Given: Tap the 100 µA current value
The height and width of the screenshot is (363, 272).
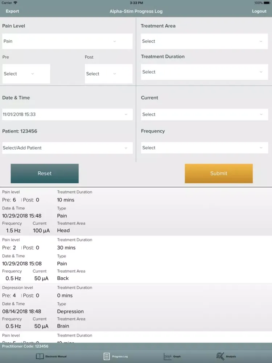Looking at the screenshot, I should [x=41, y=231].
